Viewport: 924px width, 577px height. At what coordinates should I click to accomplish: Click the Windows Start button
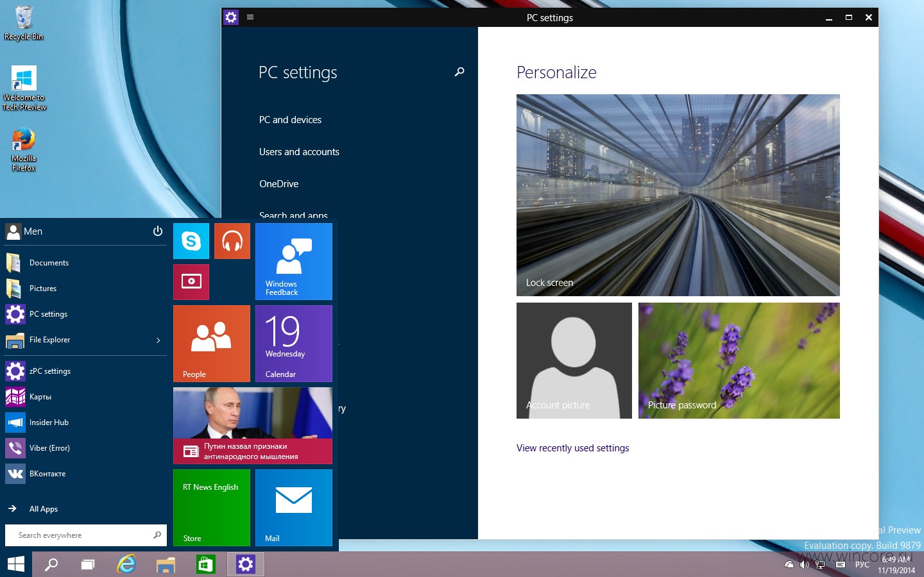coord(16,564)
